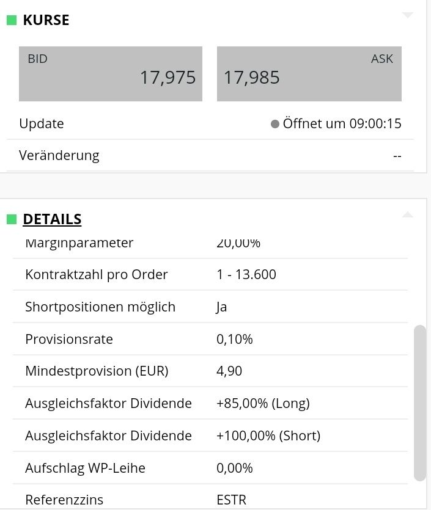
Task: Click the Aufschlag WP-Leihe value 0,00%
Action: point(234,468)
